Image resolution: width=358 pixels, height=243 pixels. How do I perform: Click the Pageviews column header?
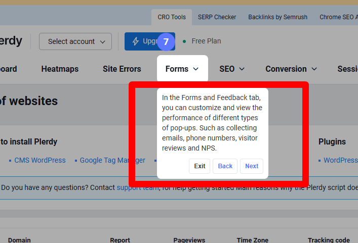tap(189, 240)
